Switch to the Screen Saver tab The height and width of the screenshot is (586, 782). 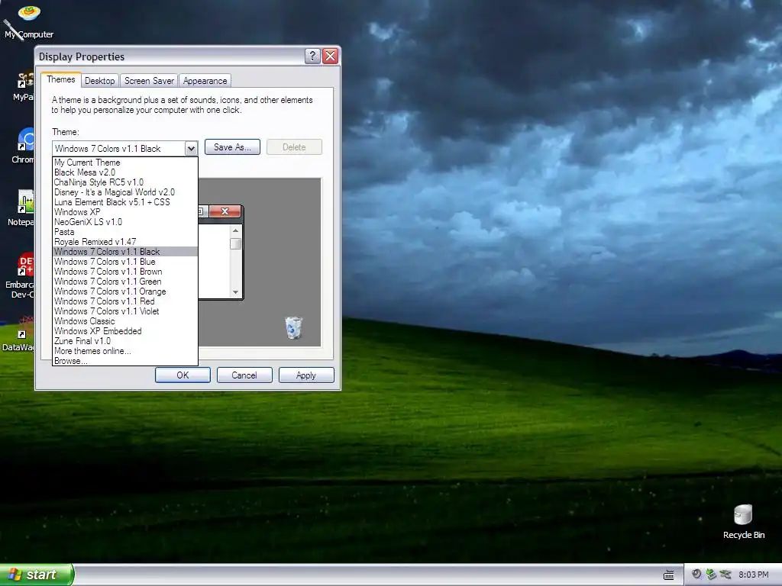pos(149,81)
